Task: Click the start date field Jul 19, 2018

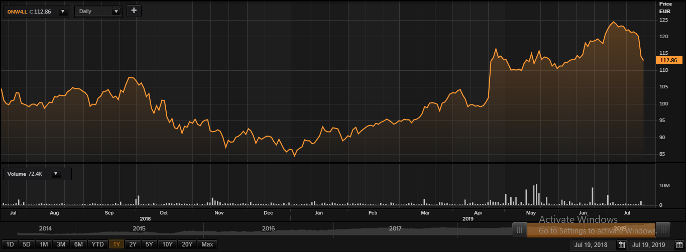Action: click(x=593, y=245)
